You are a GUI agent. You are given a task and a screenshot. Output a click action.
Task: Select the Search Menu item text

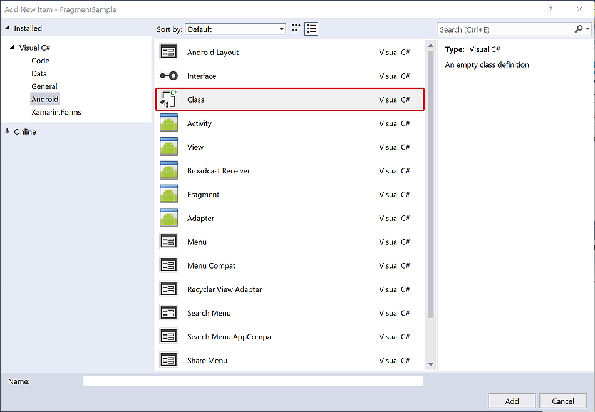point(209,313)
